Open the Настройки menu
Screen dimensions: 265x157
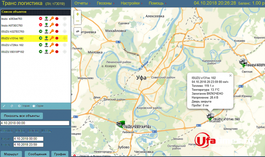131,3
